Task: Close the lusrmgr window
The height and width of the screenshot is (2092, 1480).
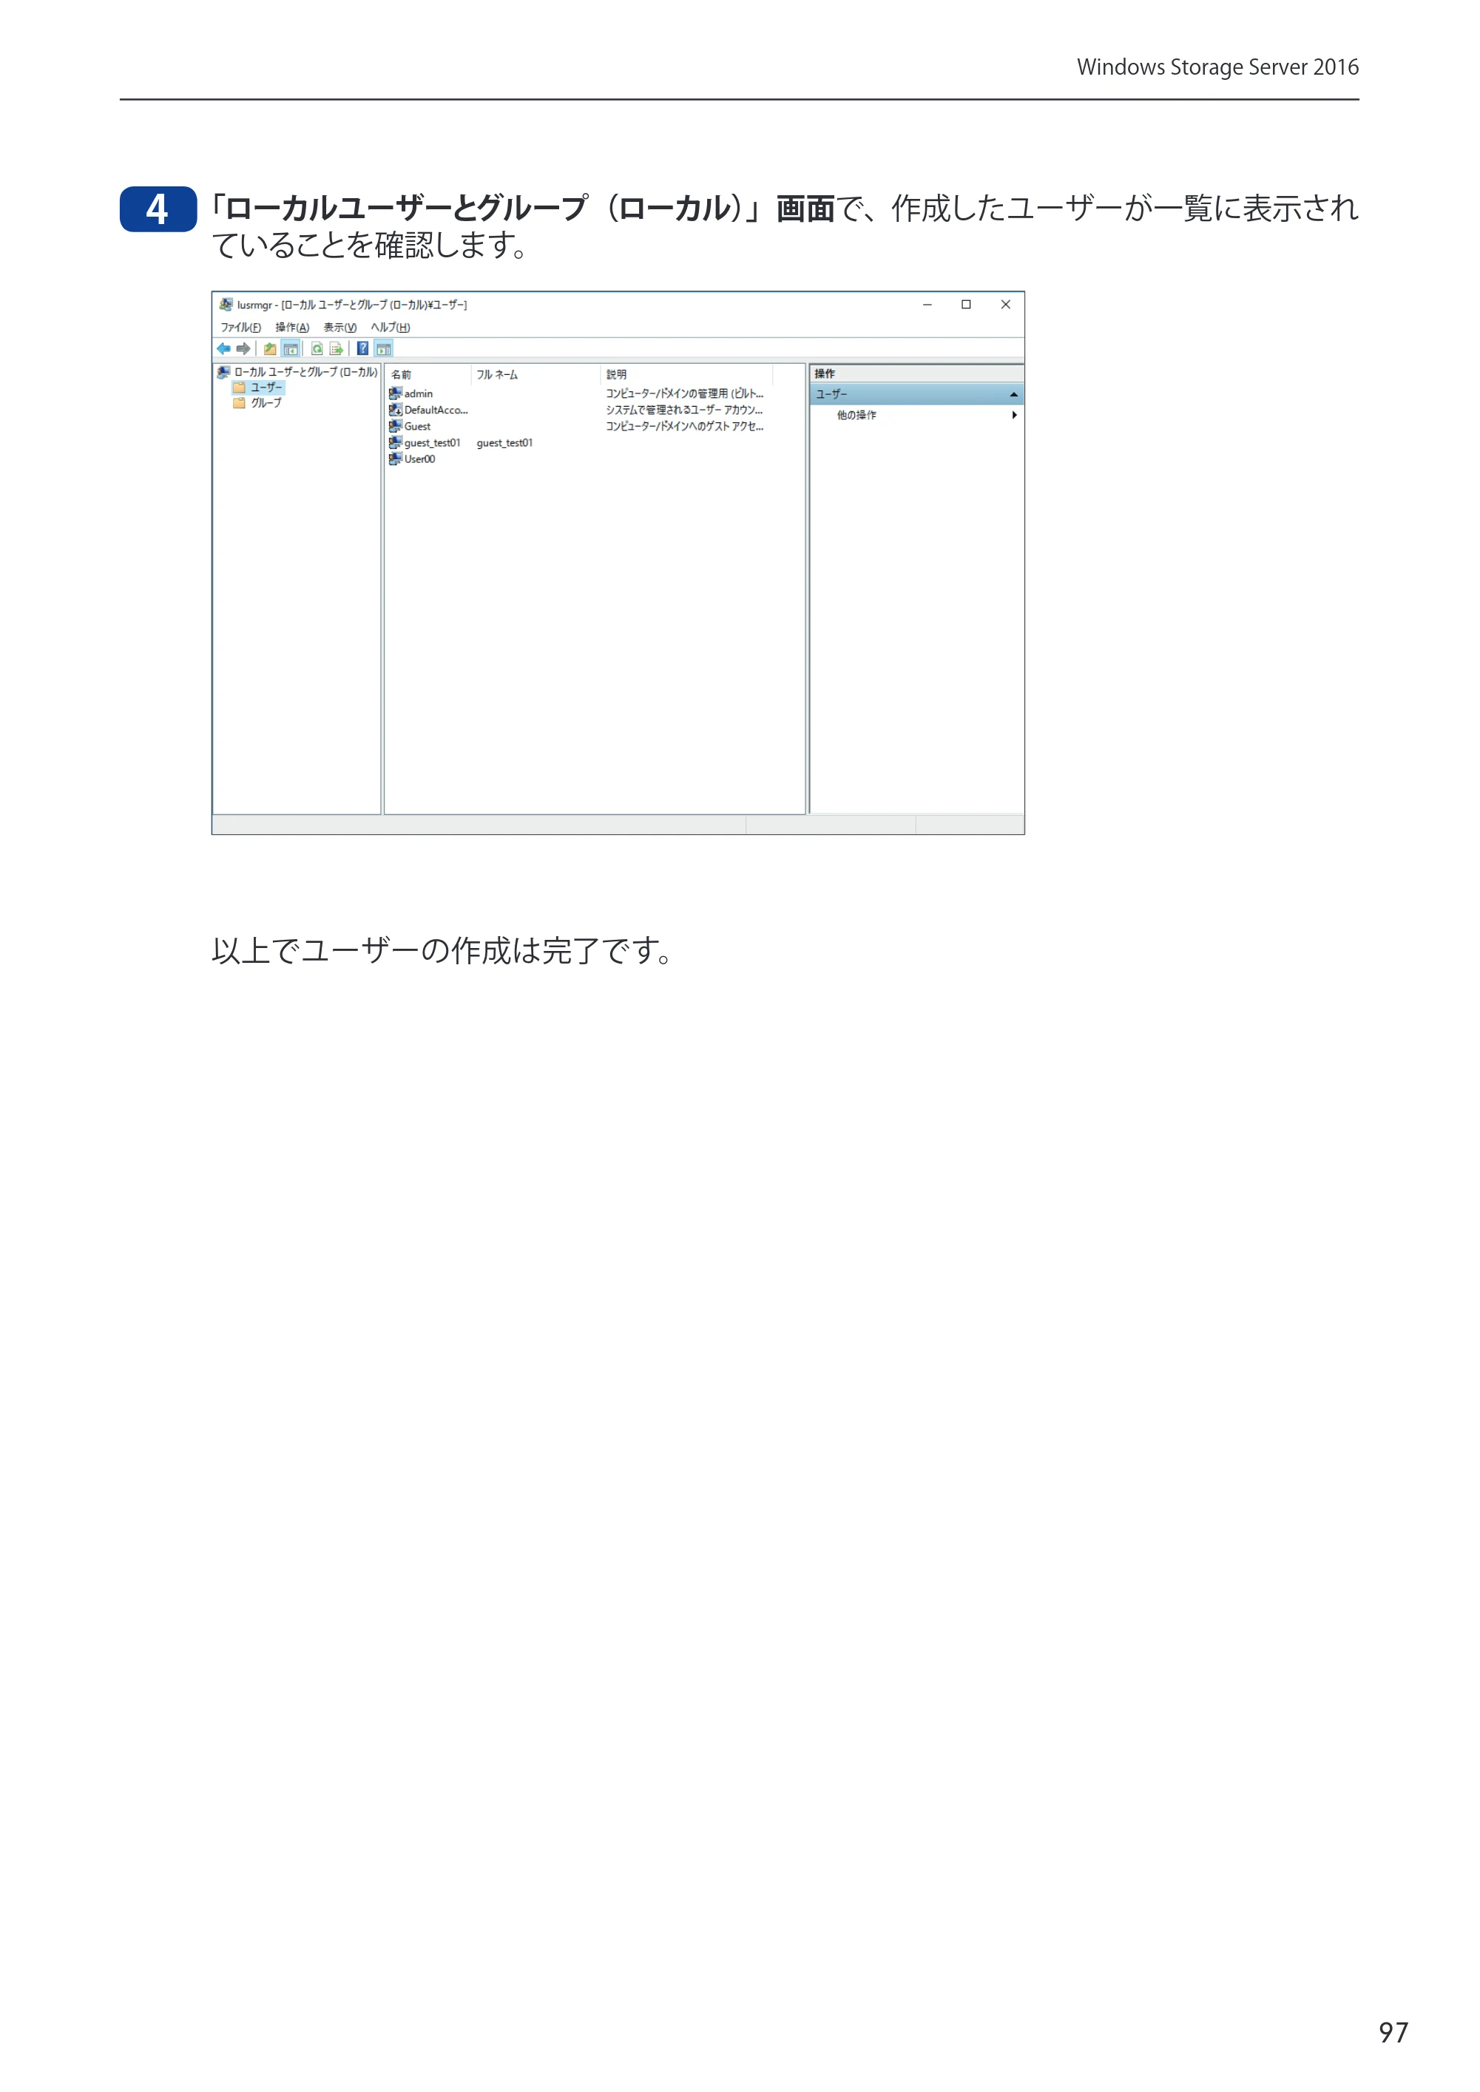Action: click(x=1005, y=305)
